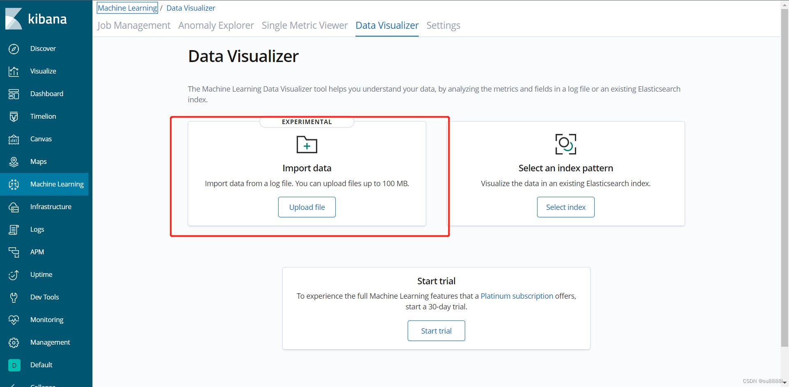
Task: Click the EXPERIMENTAL badge
Action: click(307, 122)
